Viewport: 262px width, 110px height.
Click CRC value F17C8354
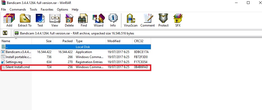[141, 62]
